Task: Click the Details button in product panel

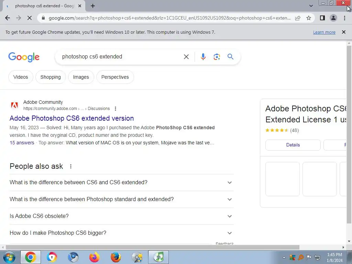Action: coord(293,145)
